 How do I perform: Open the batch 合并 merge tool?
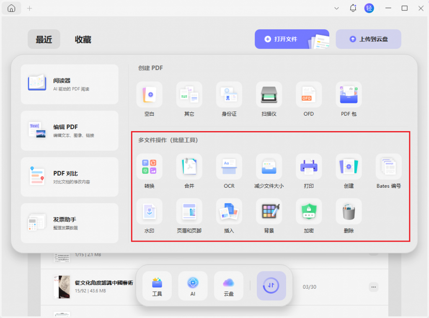189,166
